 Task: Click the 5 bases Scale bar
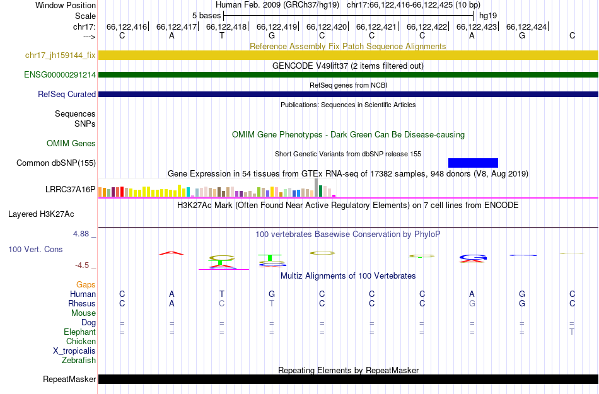[x=349, y=16]
